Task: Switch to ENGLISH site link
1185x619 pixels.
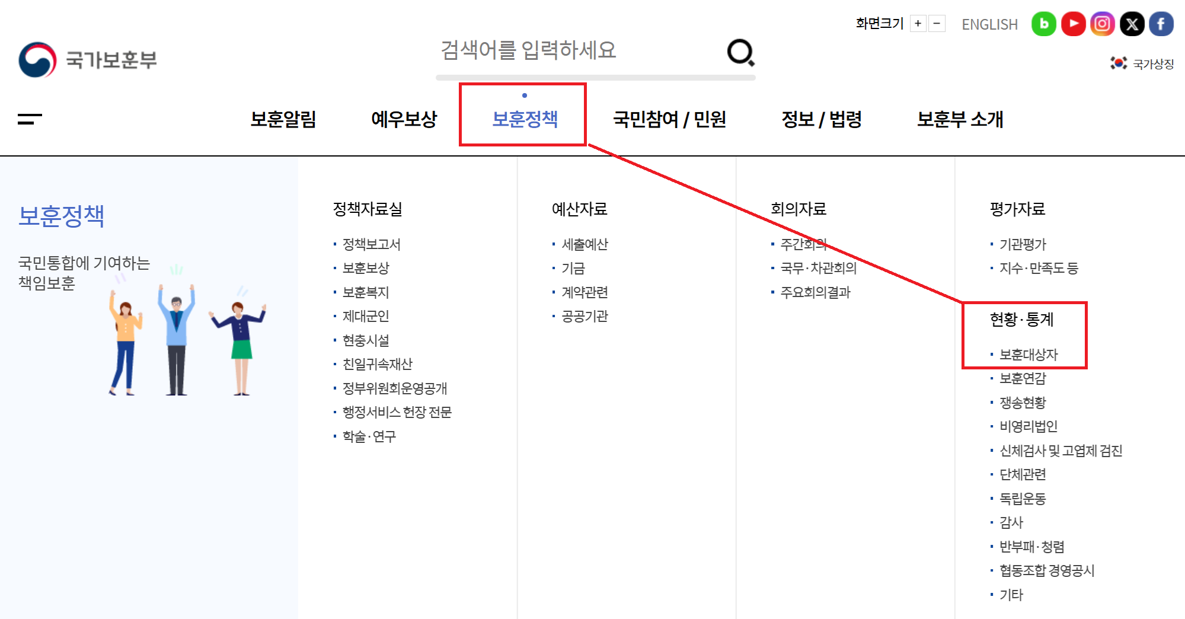Action: pos(989,24)
